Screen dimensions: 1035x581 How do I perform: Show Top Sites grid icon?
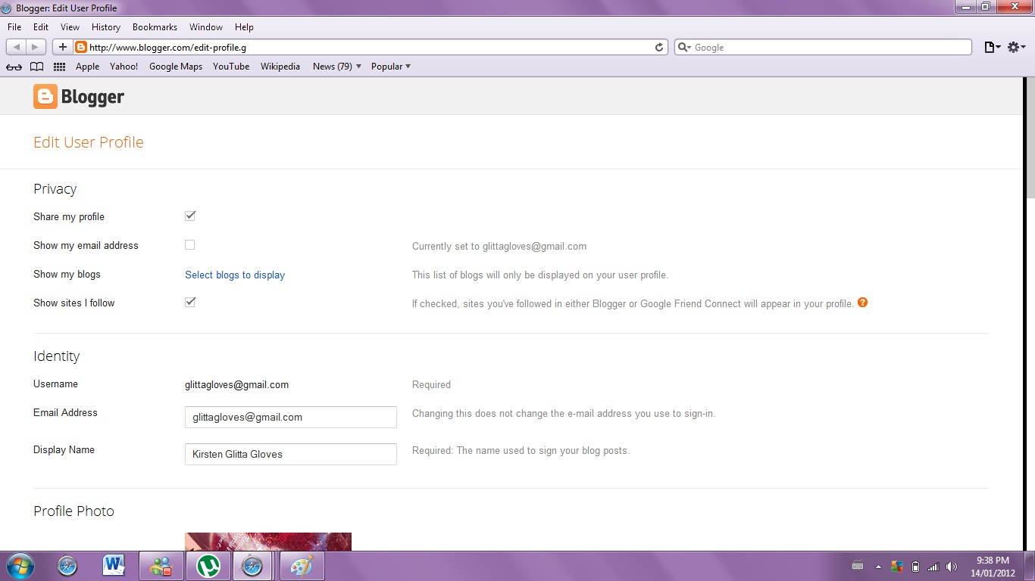coord(59,67)
